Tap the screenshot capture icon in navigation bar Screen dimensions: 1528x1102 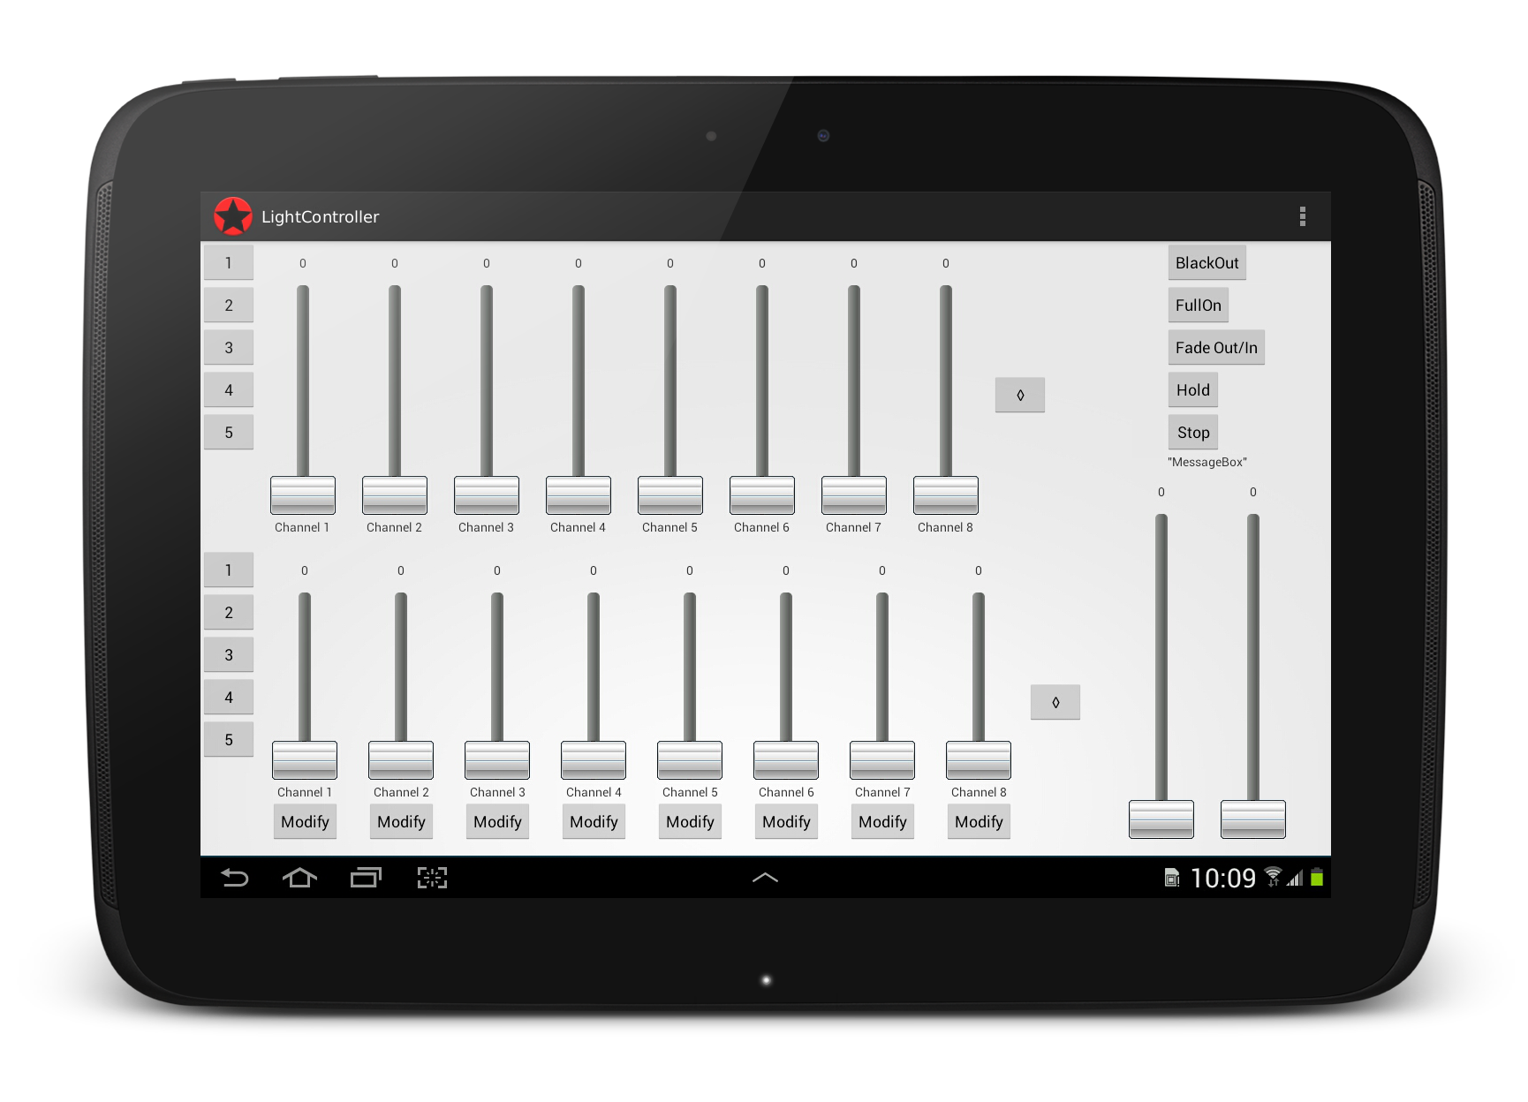point(432,878)
